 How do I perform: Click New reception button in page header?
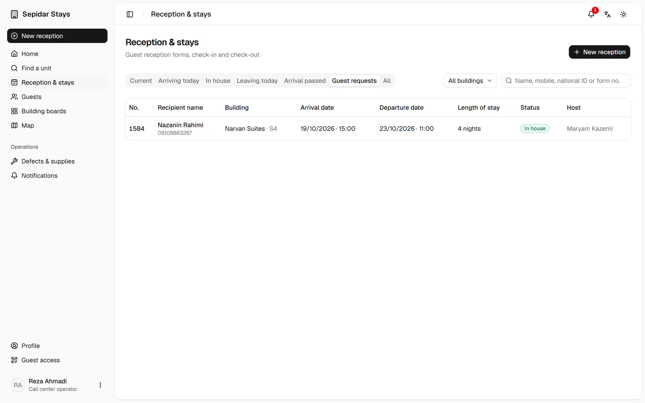click(599, 52)
